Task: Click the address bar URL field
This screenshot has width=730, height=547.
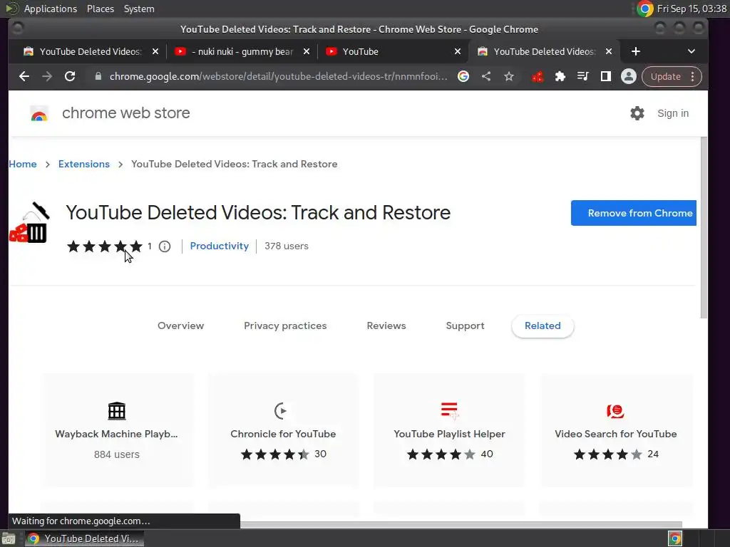Action: (x=278, y=76)
